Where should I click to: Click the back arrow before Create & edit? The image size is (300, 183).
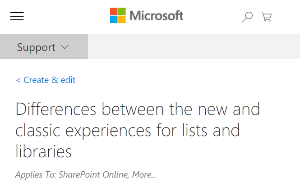click(18, 80)
